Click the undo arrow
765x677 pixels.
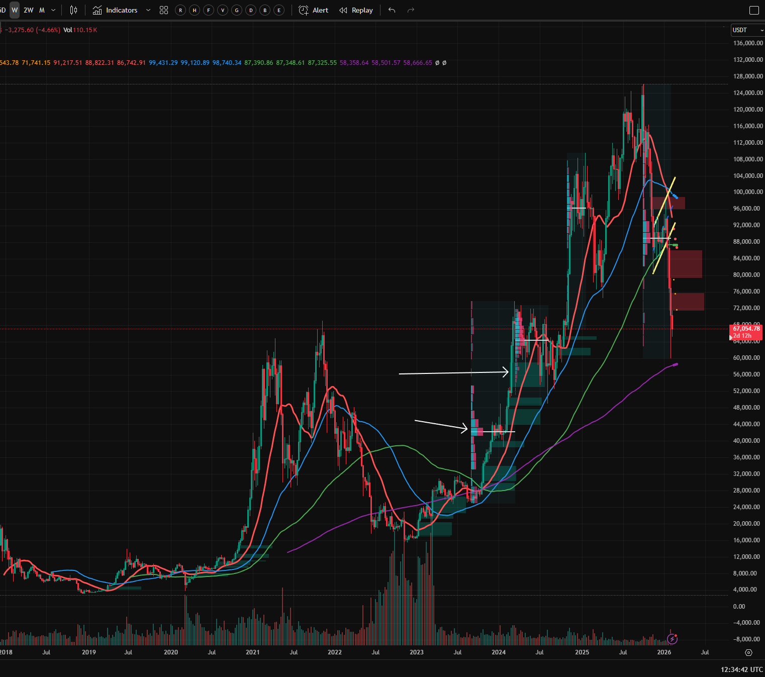point(392,10)
